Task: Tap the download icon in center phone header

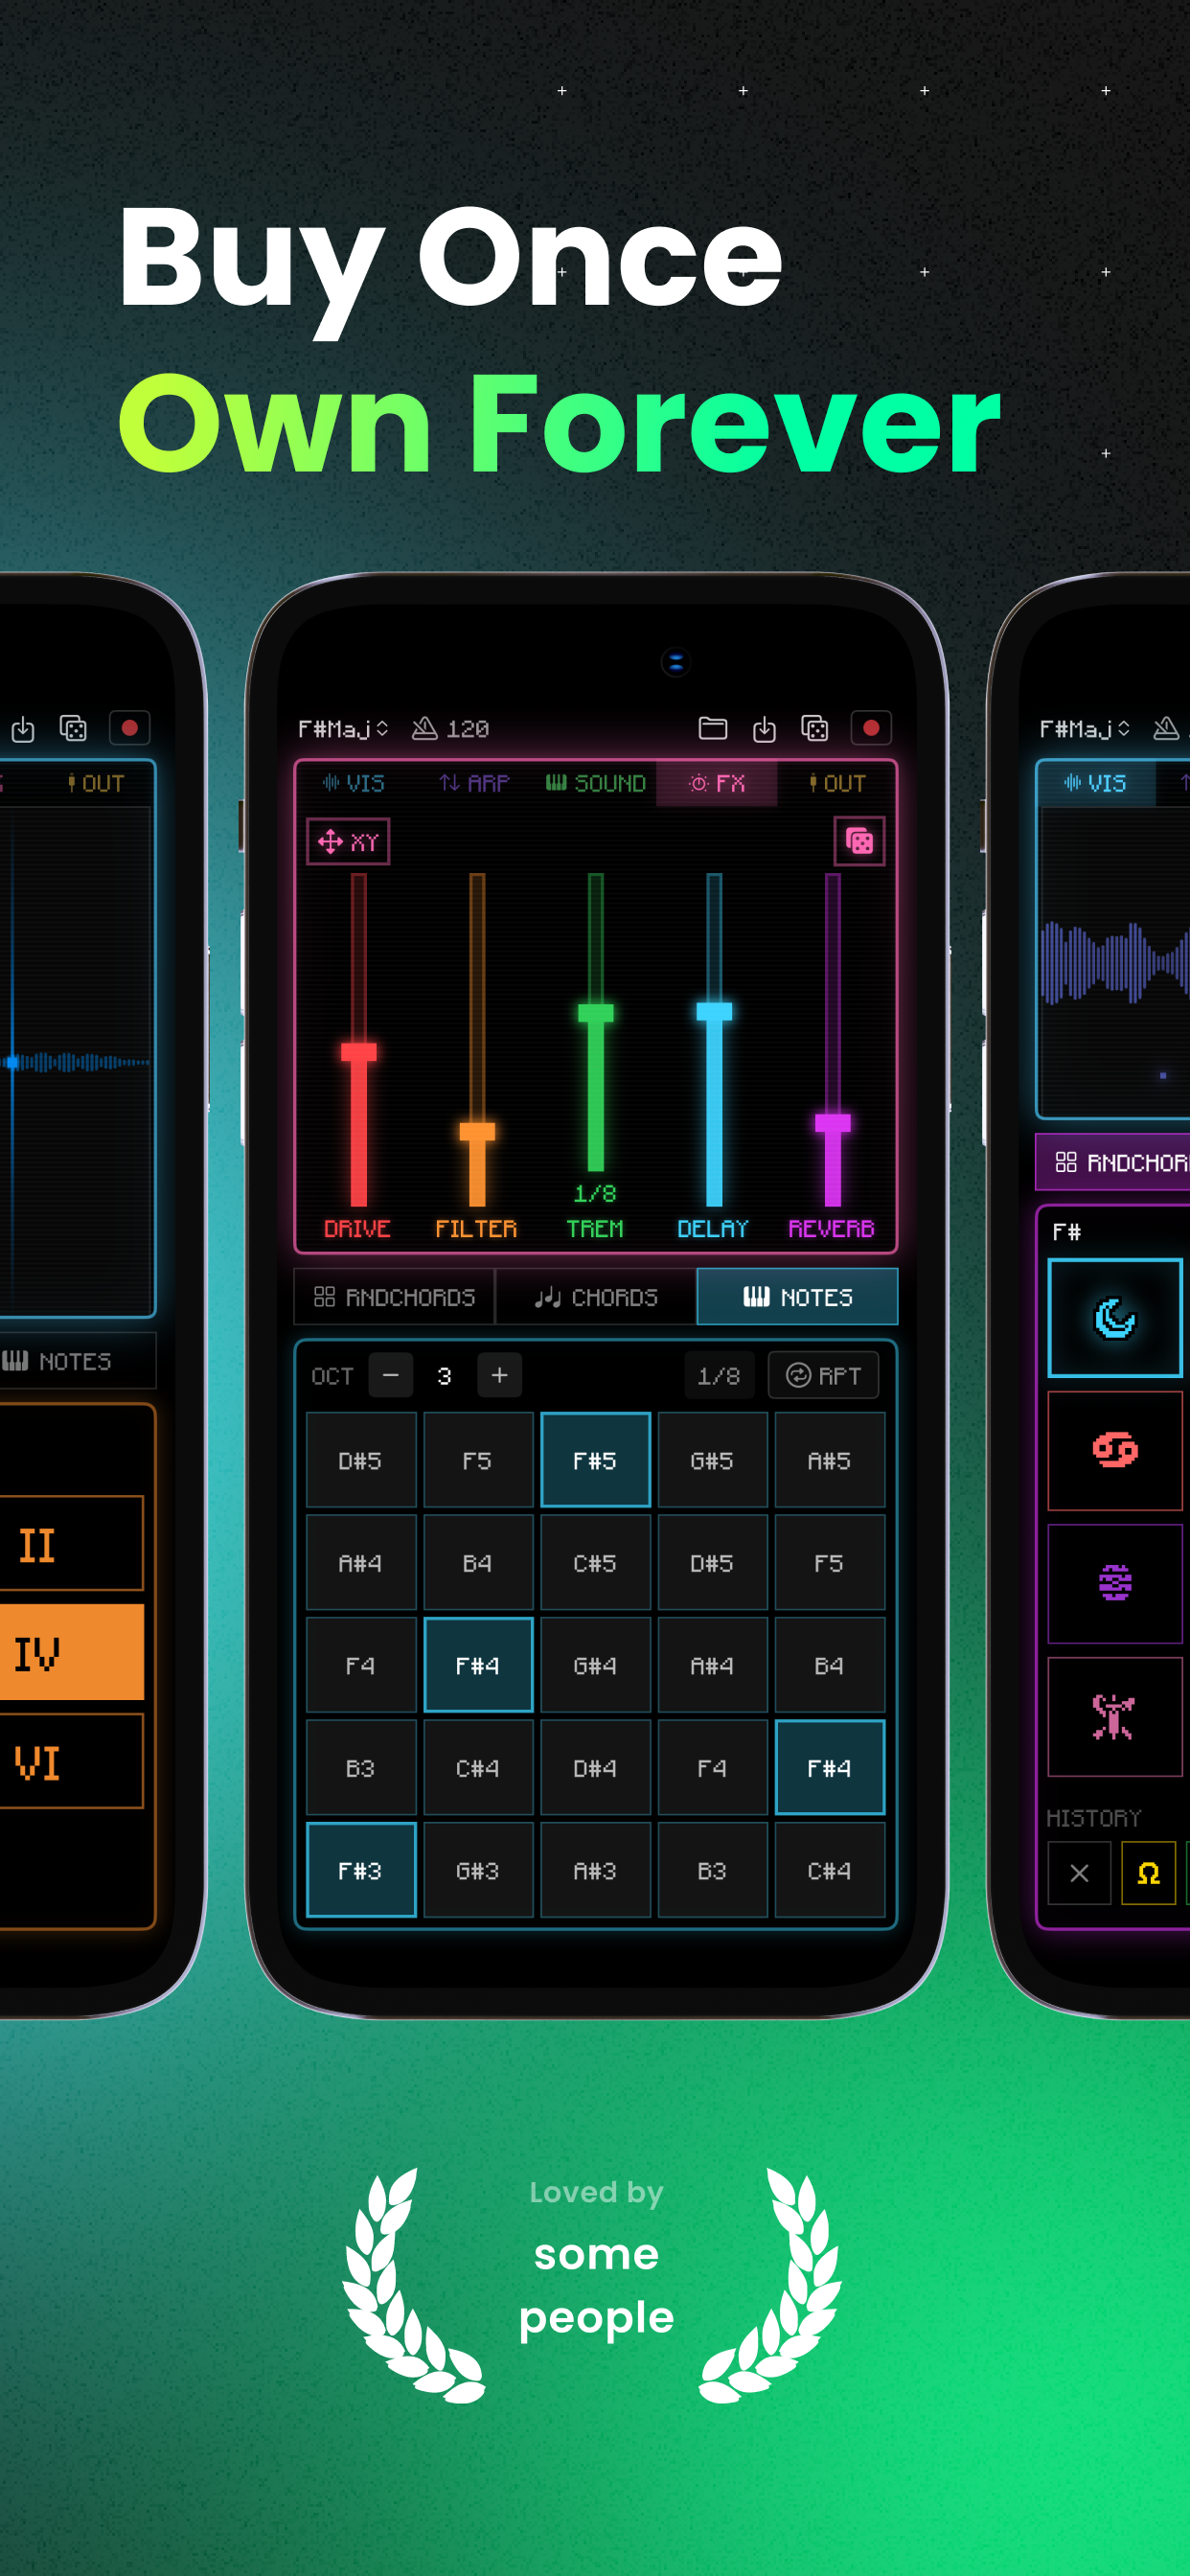Action: point(764,729)
